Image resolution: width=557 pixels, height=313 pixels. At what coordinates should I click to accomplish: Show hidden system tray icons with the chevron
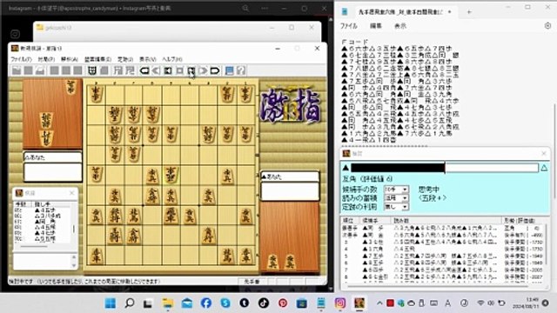tap(379, 303)
